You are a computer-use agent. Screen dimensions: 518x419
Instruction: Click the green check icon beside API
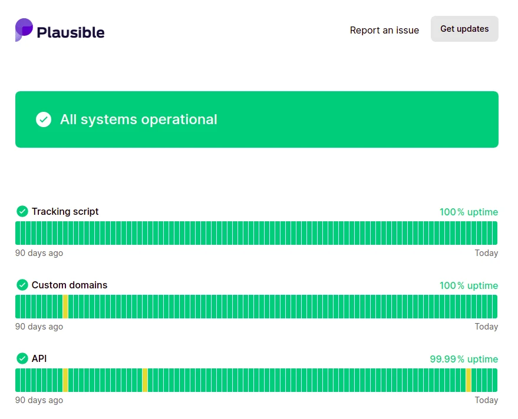[x=22, y=358]
